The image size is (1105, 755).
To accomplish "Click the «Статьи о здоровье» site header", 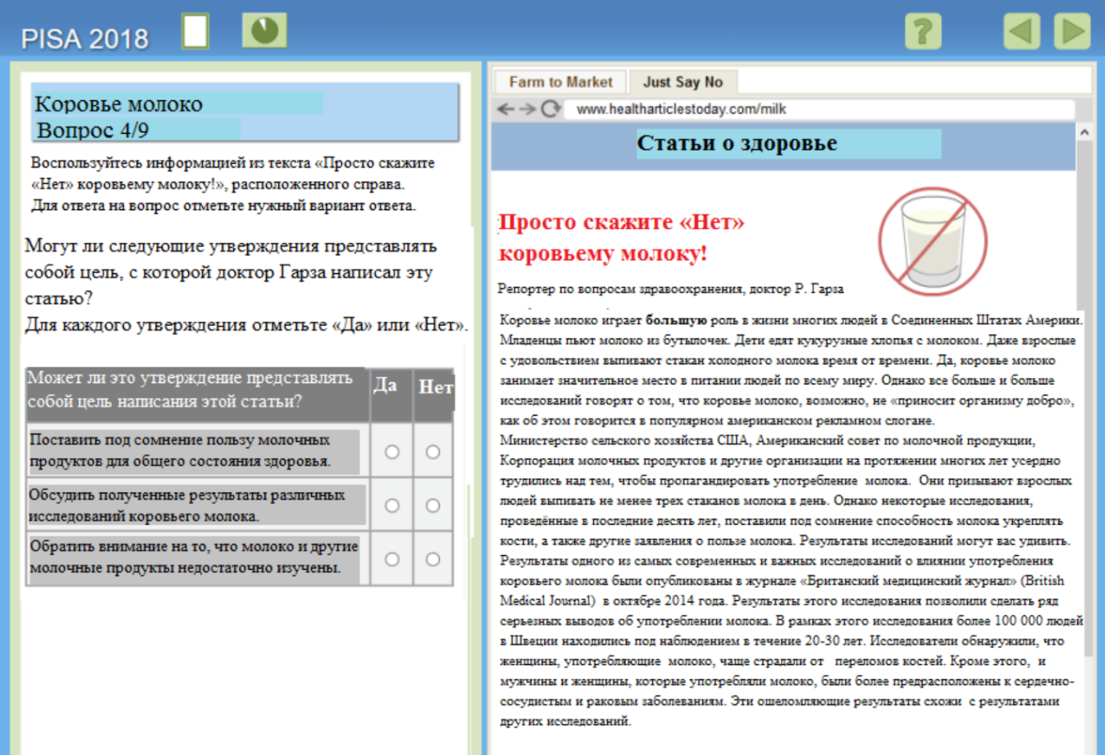I will (736, 144).
